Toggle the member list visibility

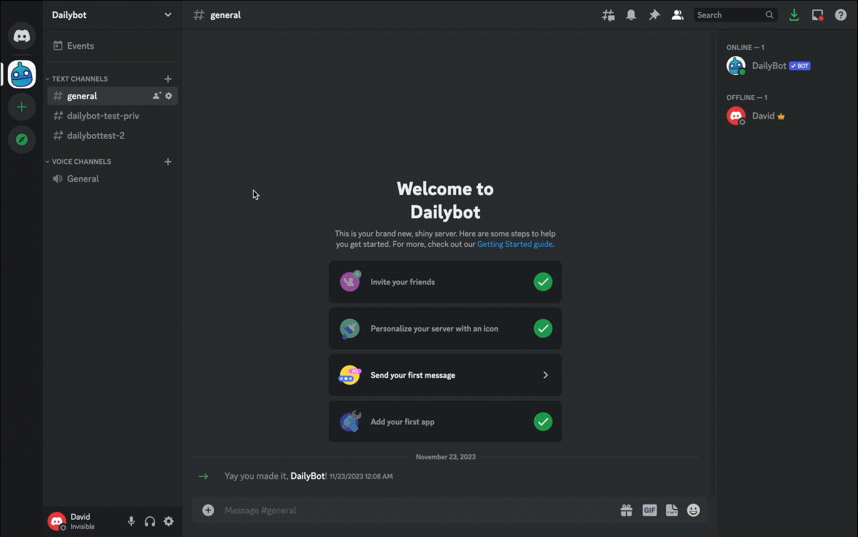coord(677,15)
